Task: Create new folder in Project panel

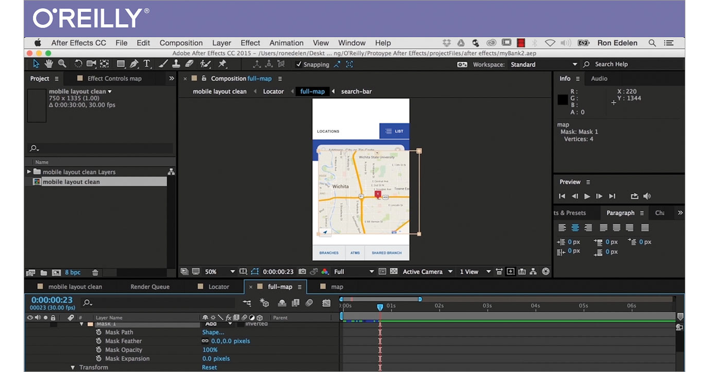Action: tap(44, 273)
